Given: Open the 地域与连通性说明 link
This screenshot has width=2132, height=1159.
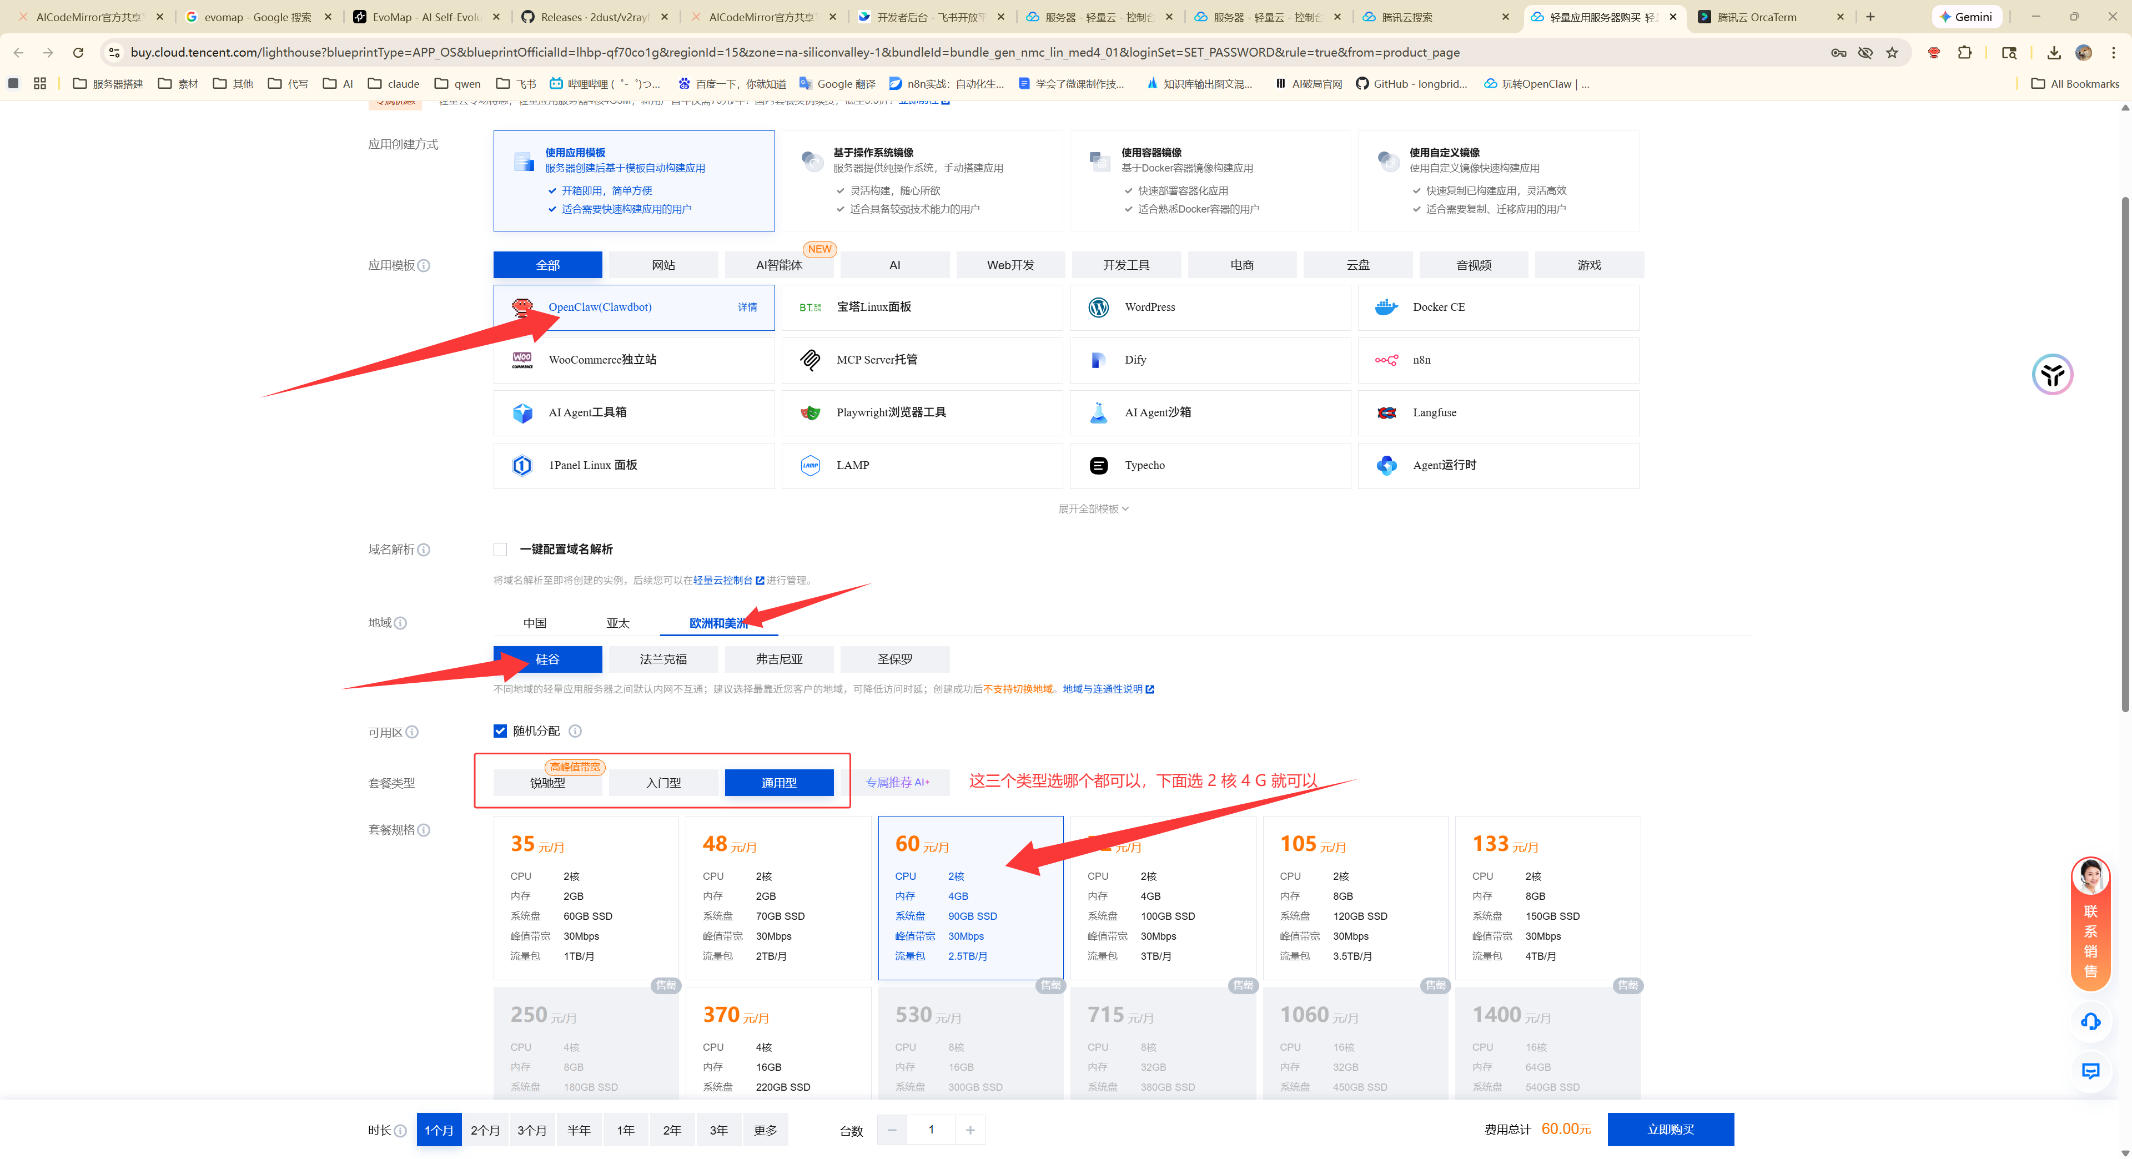Looking at the screenshot, I should pos(1108,689).
